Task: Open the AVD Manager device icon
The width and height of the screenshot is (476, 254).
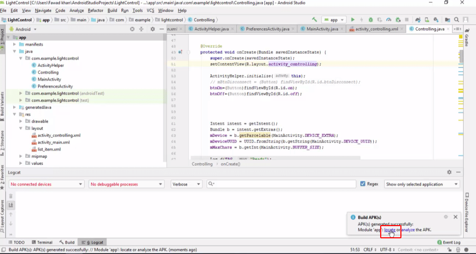Action: 427,20
